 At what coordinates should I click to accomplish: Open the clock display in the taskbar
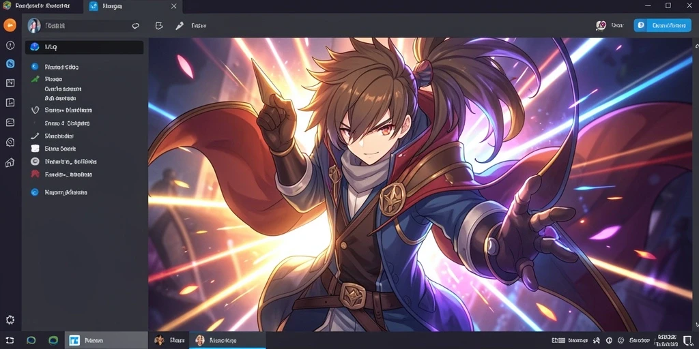[x=668, y=341]
